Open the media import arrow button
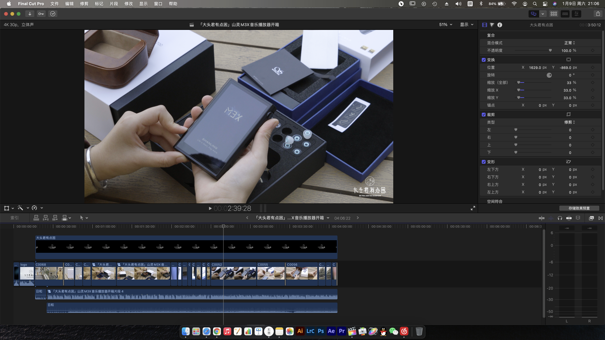 (x=30, y=14)
